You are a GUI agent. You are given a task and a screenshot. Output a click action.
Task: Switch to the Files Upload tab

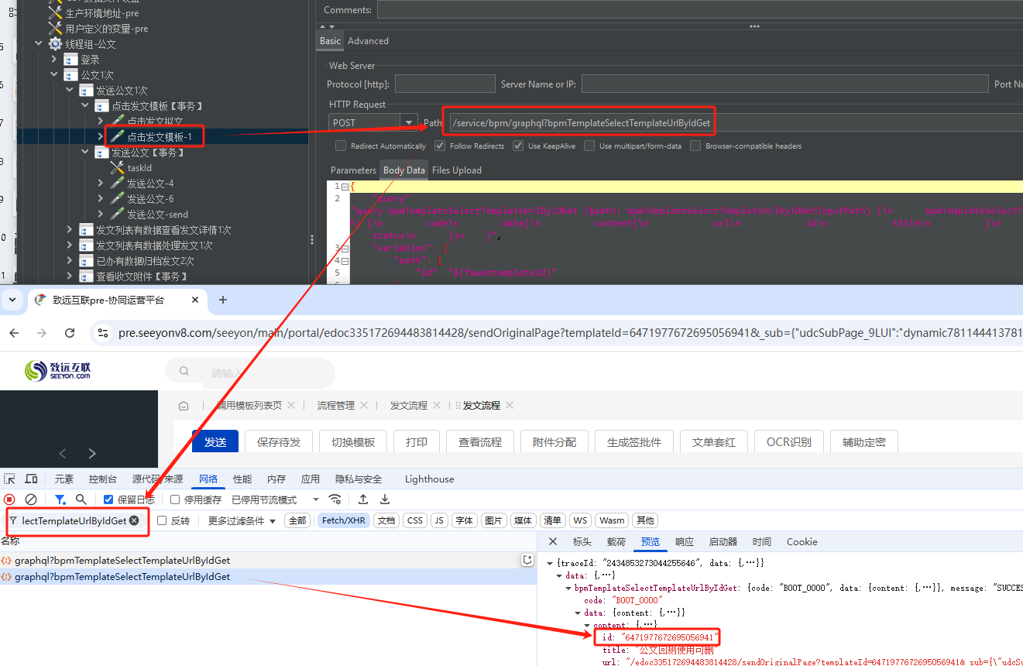(456, 170)
